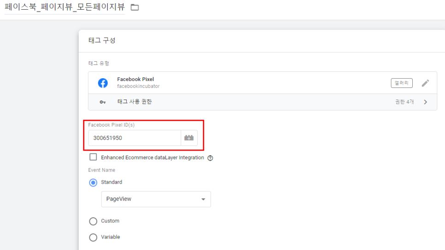Open the 태그 사용 권한 row

(x=263, y=102)
